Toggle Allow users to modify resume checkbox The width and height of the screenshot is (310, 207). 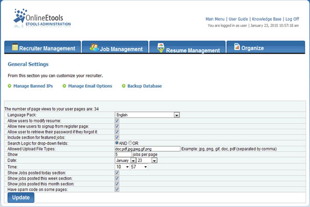117,120
